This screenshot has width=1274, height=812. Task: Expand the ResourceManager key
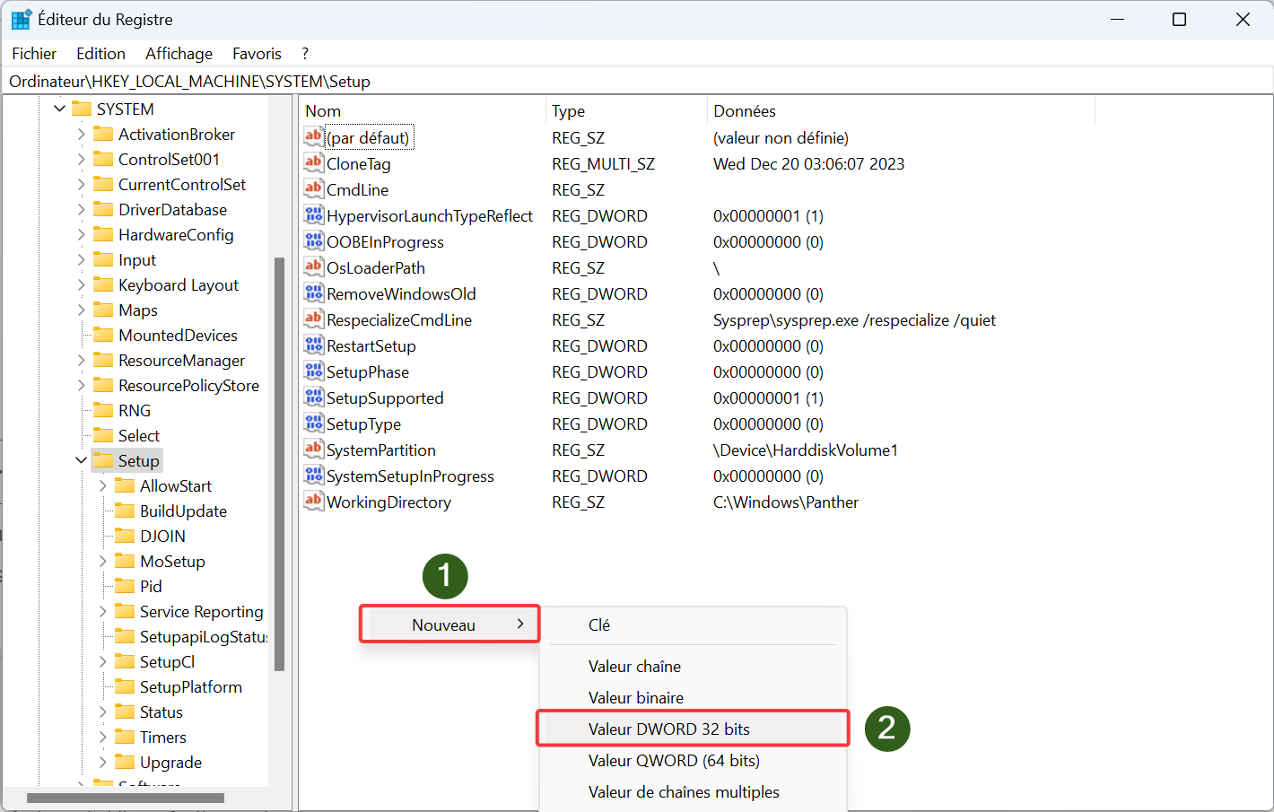[82, 360]
